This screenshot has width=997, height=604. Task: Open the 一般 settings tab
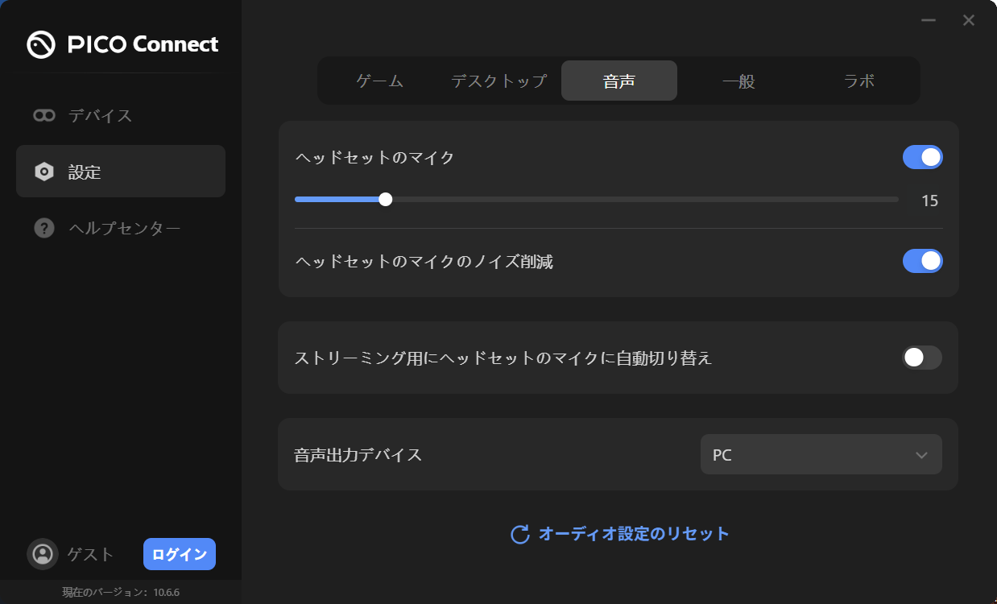tap(738, 81)
